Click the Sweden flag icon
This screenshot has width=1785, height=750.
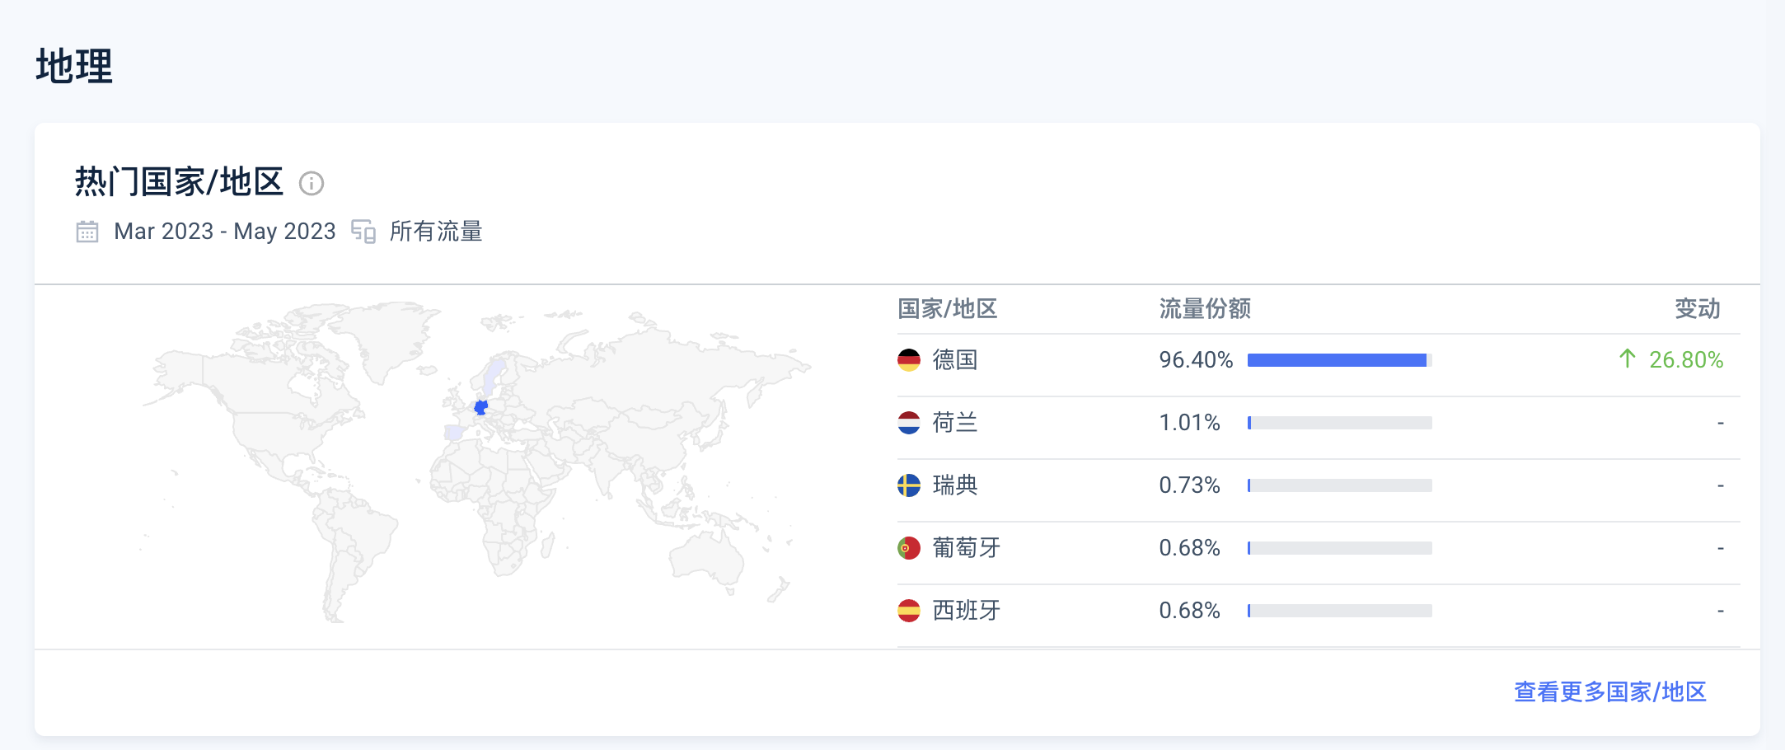(908, 485)
